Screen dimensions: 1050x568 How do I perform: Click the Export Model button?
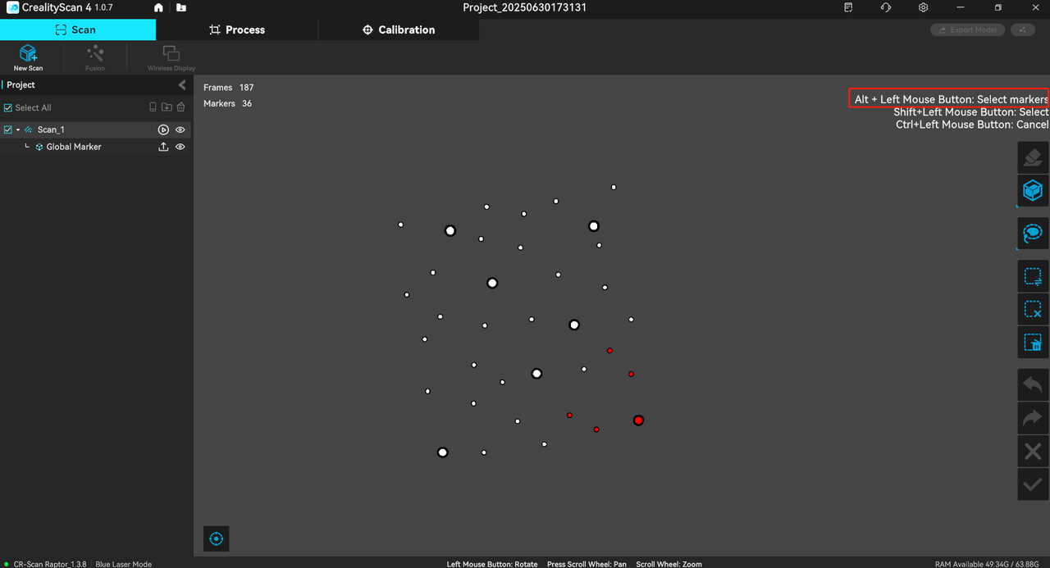(x=968, y=30)
